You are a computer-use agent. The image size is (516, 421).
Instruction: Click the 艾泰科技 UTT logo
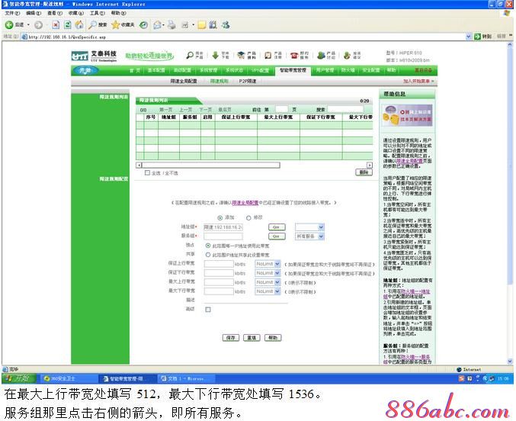point(95,56)
